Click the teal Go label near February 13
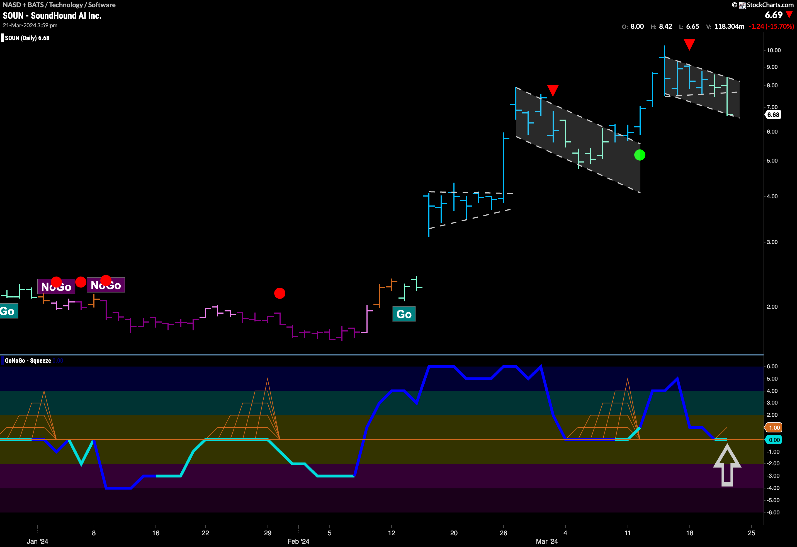The image size is (797, 547). tap(404, 314)
